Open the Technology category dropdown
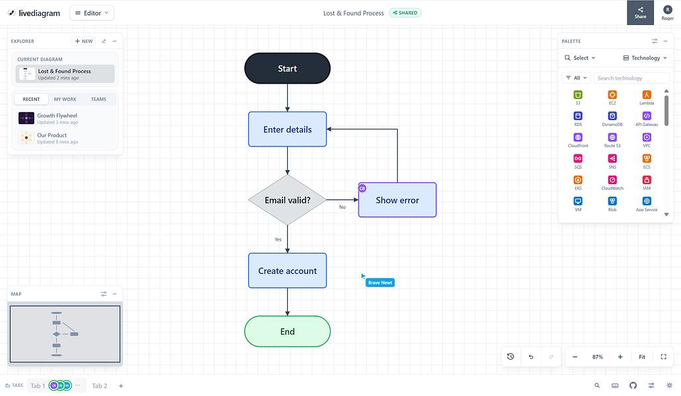Image resolution: width=681 pixels, height=396 pixels. point(645,58)
